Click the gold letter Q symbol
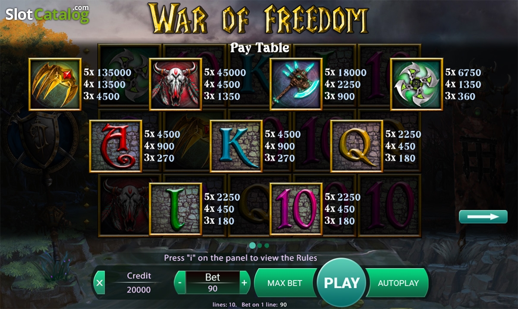The image size is (518, 309). click(357, 147)
